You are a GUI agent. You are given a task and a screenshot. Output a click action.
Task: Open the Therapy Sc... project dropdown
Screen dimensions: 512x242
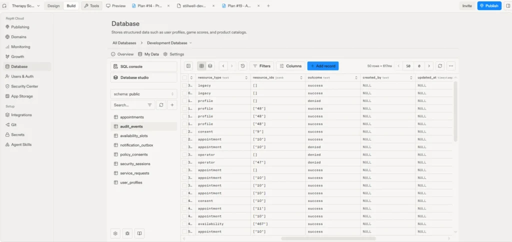26,6
